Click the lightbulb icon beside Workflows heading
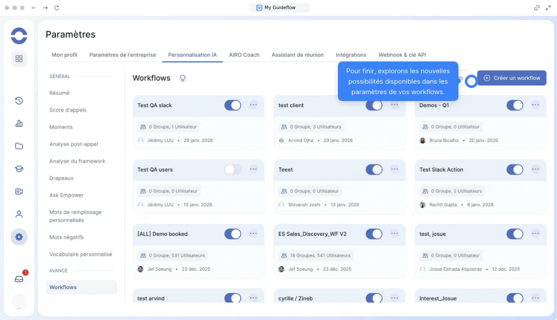 point(183,78)
